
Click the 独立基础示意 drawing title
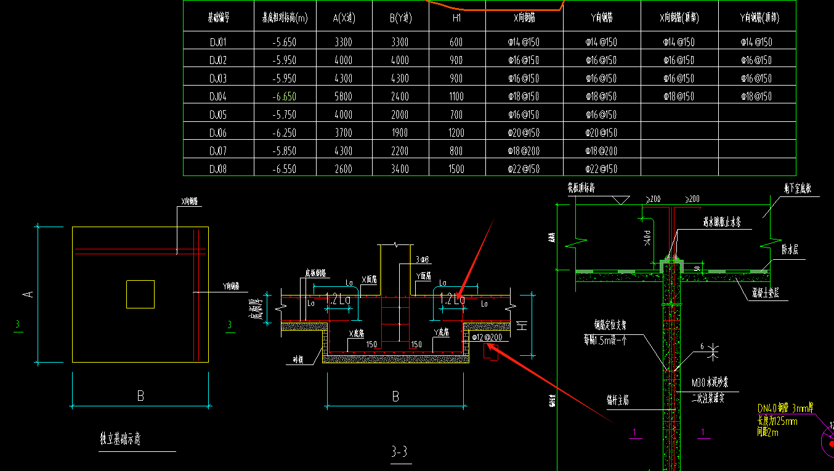[121, 439]
